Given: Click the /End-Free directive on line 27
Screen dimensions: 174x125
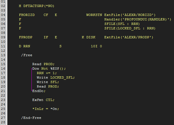Looking at the screenshot, I should click(31, 118).
